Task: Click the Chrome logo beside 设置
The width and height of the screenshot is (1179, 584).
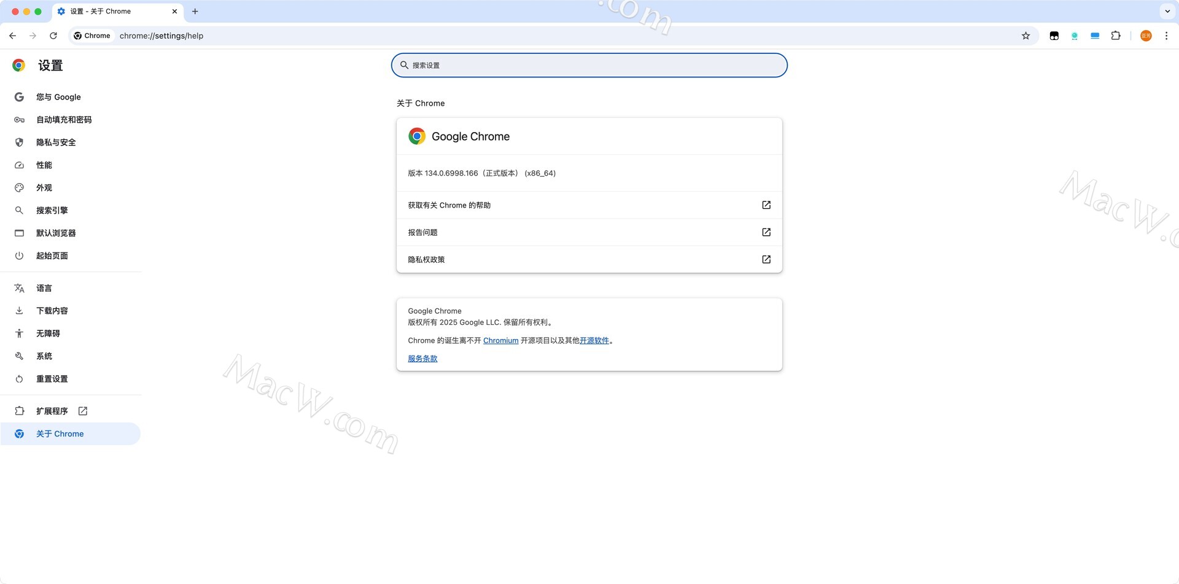Action: (x=19, y=65)
